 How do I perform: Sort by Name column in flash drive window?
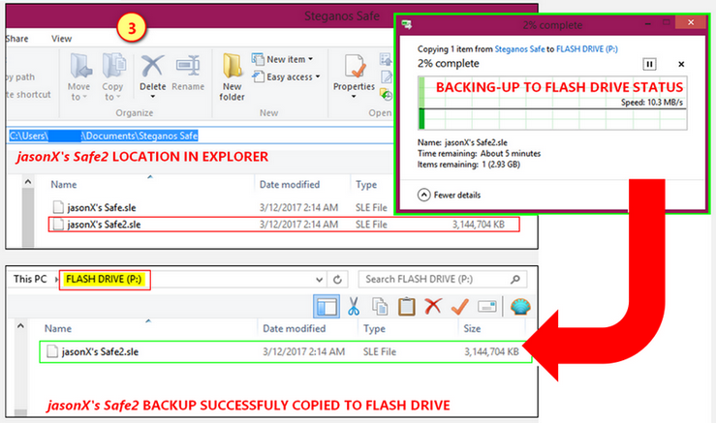[x=58, y=328]
